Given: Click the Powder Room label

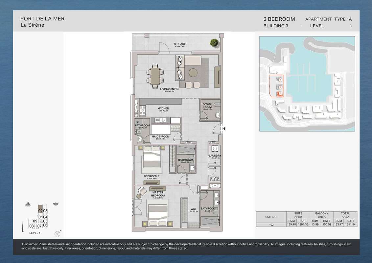Looking at the screenshot, I should (x=207, y=105).
